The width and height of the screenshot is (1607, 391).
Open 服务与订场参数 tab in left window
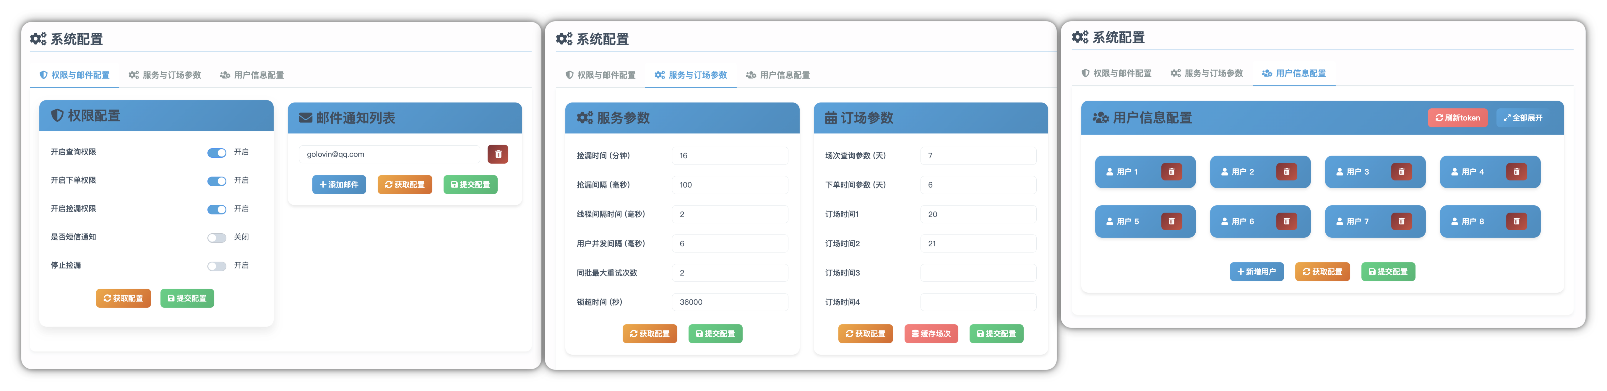pos(165,75)
